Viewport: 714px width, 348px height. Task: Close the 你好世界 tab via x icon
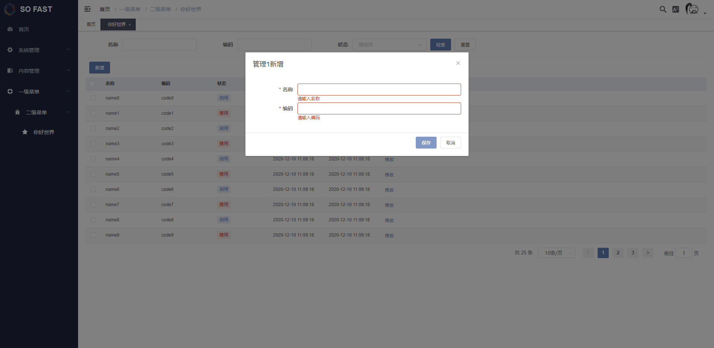click(130, 25)
